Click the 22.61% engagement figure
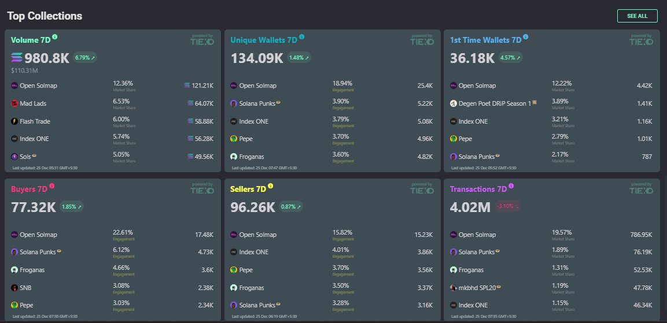Image resolution: width=667 pixels, height=323 pixels. coord(123,232)
